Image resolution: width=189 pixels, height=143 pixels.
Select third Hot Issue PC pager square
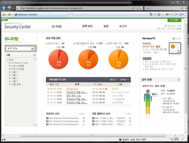(179, 38)
